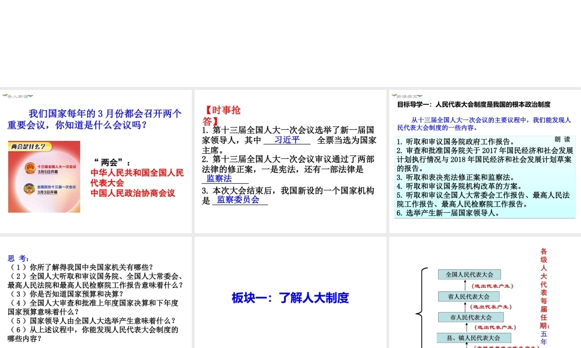Click 选出代表产生 label under 全国人民代表大会
This screenshot has height=348, width=581.
pyautogui.click(x=492, y=286)
